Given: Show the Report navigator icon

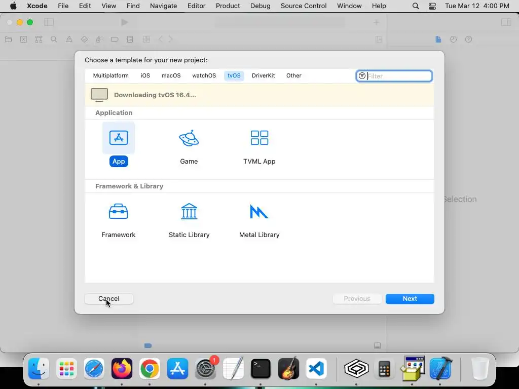Looking at the screenshot, I should pyautogui.click(x=130, y=40).
